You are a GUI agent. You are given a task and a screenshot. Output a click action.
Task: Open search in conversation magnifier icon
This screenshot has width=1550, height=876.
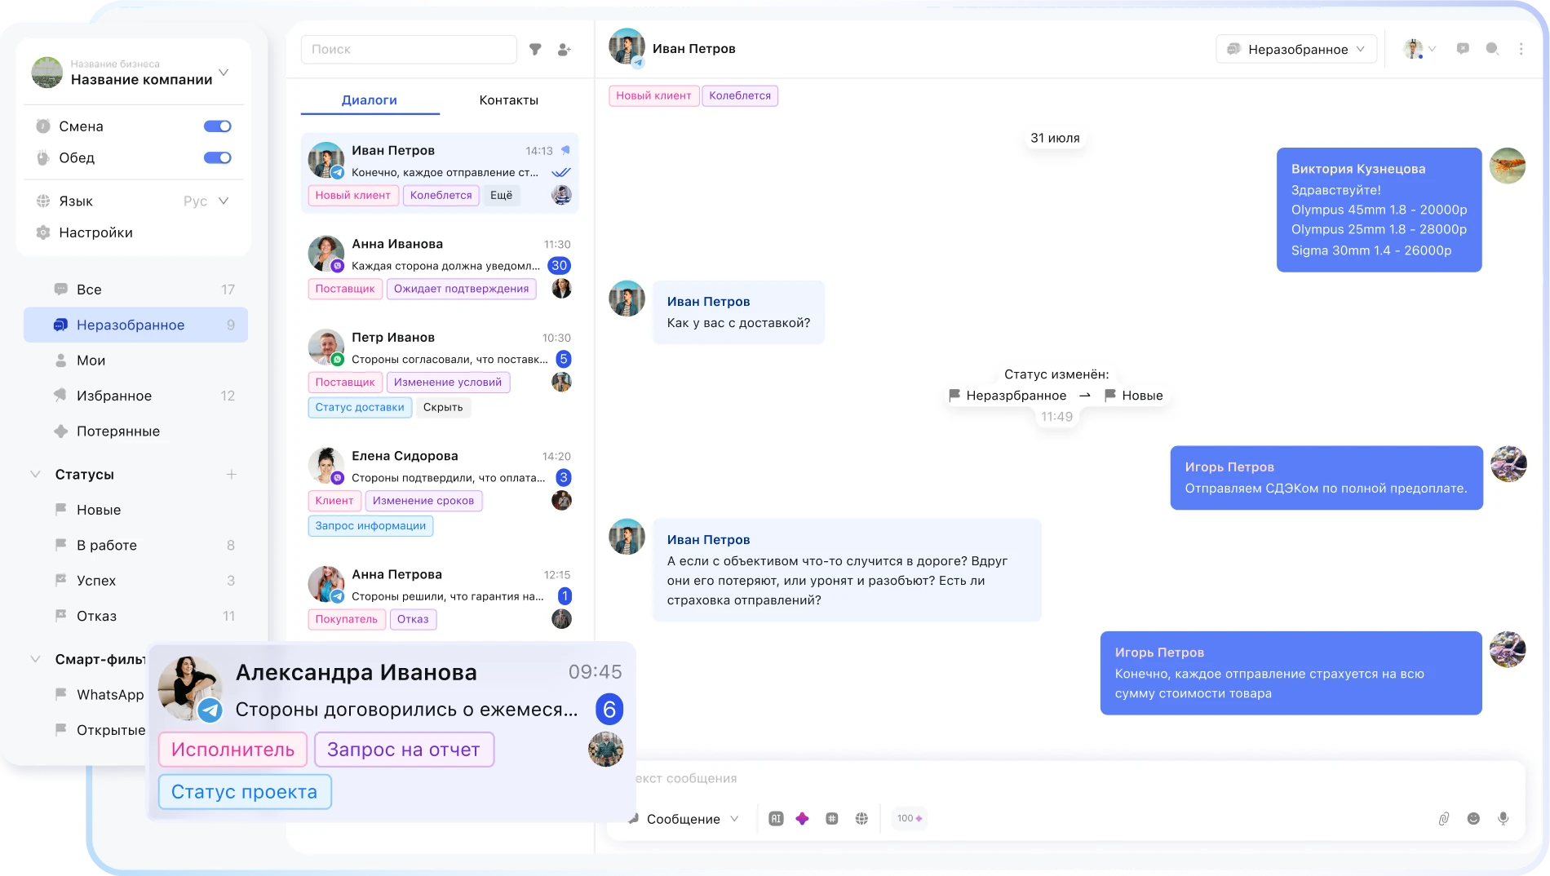click(x=1492, y=49)
